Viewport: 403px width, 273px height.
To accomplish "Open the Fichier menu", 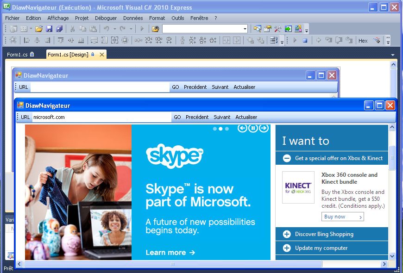I will (x=13, y=18).
